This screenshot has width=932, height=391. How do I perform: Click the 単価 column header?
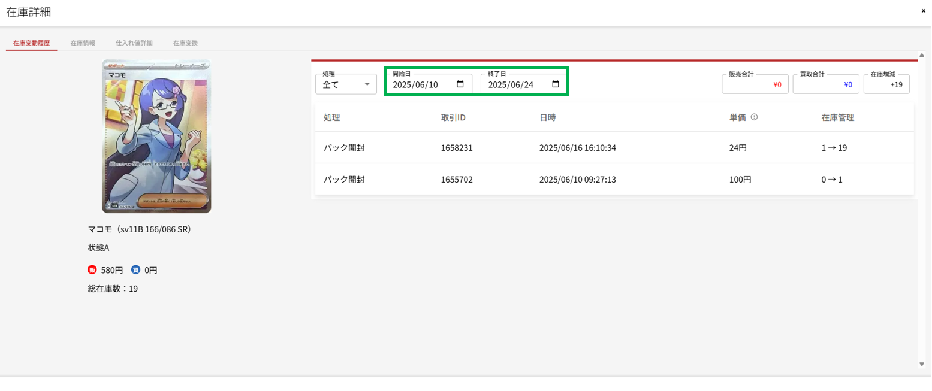point(738,117)
